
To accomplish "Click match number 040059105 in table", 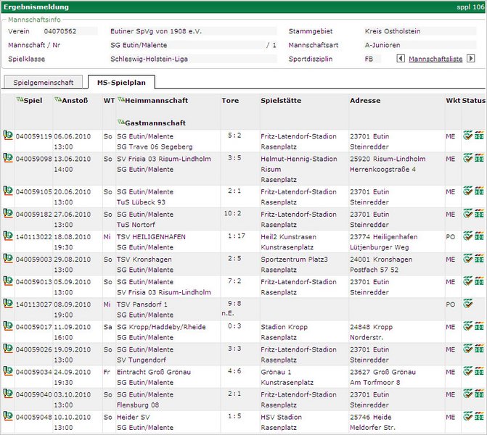I will click(x=33, y=192).
